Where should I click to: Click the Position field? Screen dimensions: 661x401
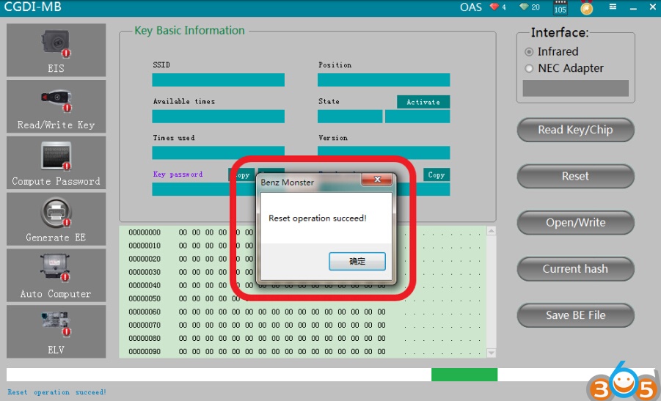click(384, 80)
